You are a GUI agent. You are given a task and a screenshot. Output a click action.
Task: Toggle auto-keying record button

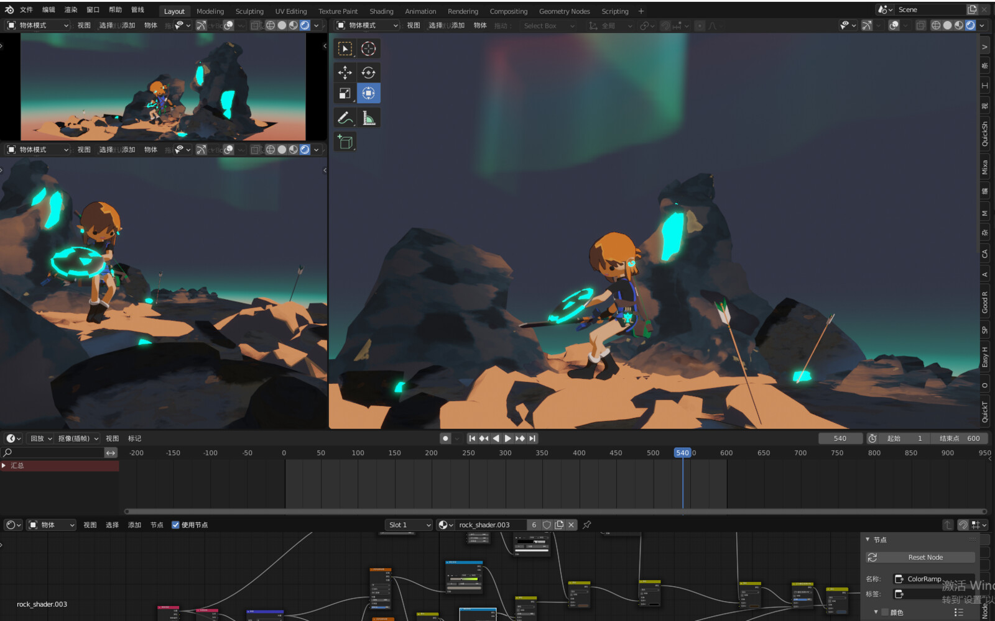pos(445,438)
